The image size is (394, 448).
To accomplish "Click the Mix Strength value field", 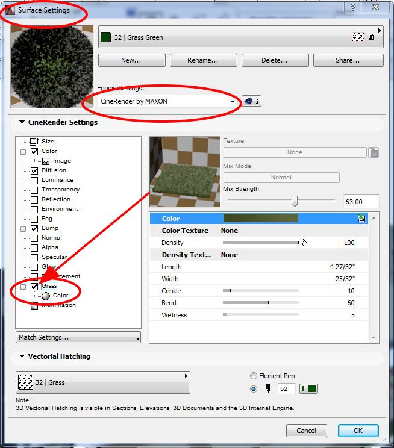I will coord(361,202).
